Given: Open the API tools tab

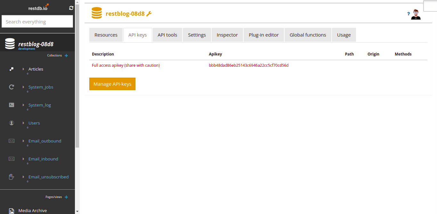Looking at the screenshot, I should pos(167,35).
